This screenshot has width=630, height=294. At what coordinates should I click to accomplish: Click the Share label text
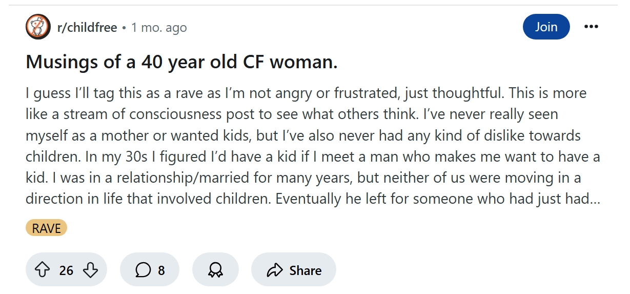306,270
